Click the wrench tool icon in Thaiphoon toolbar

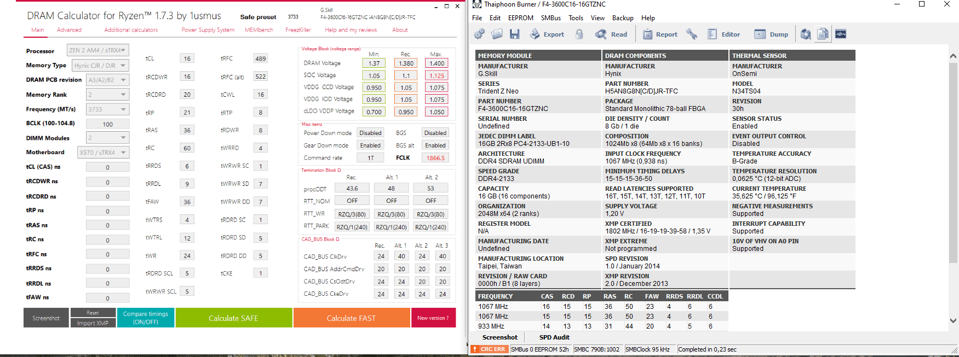[692, 34]
